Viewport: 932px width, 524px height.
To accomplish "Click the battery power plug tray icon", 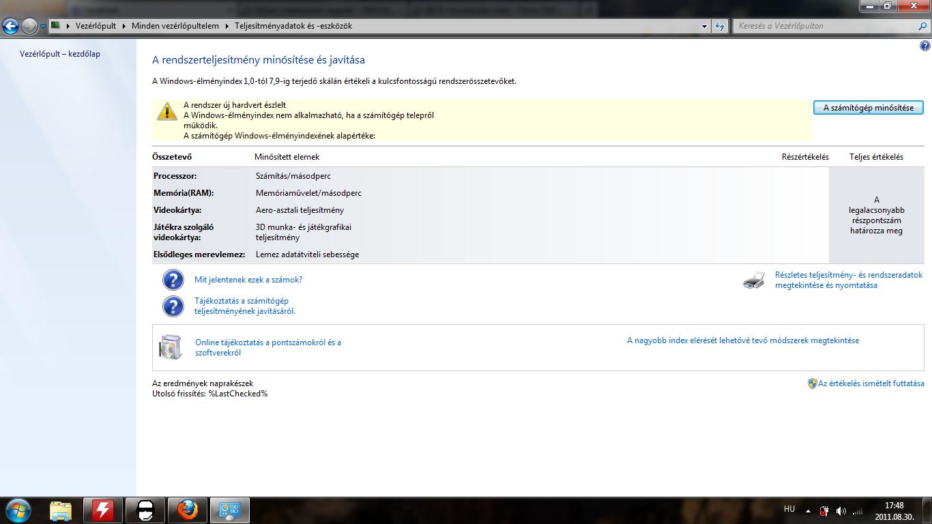I will 824,511.
